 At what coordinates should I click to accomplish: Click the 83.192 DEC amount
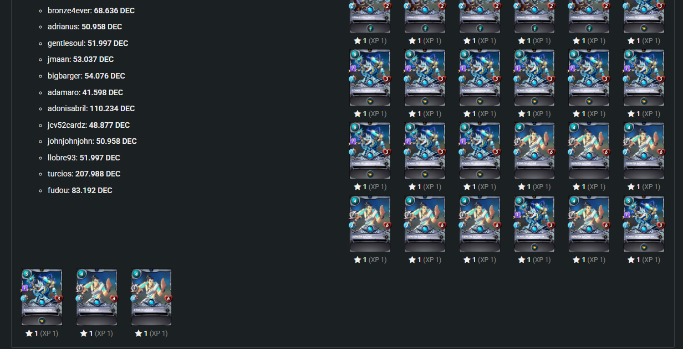92,190
